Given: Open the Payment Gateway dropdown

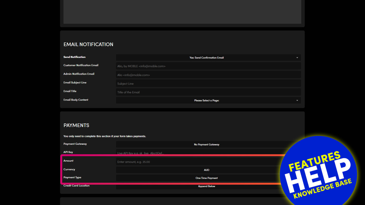Looking at the screenshot, I should 206,145.
